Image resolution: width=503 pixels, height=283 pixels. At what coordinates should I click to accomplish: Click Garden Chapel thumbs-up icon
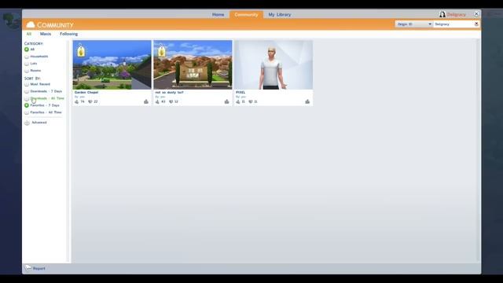click(146, 101)
